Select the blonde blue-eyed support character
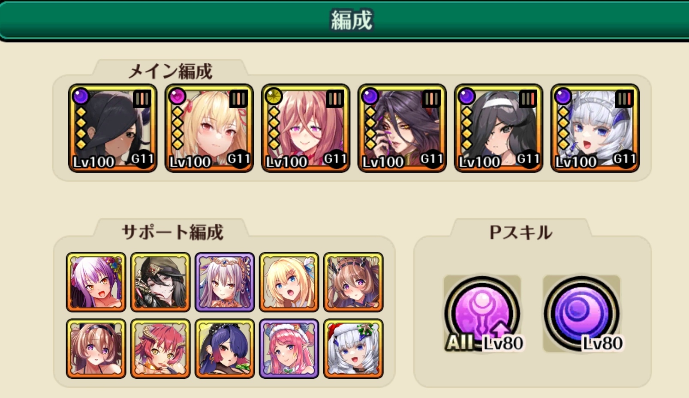 (289, 282)
